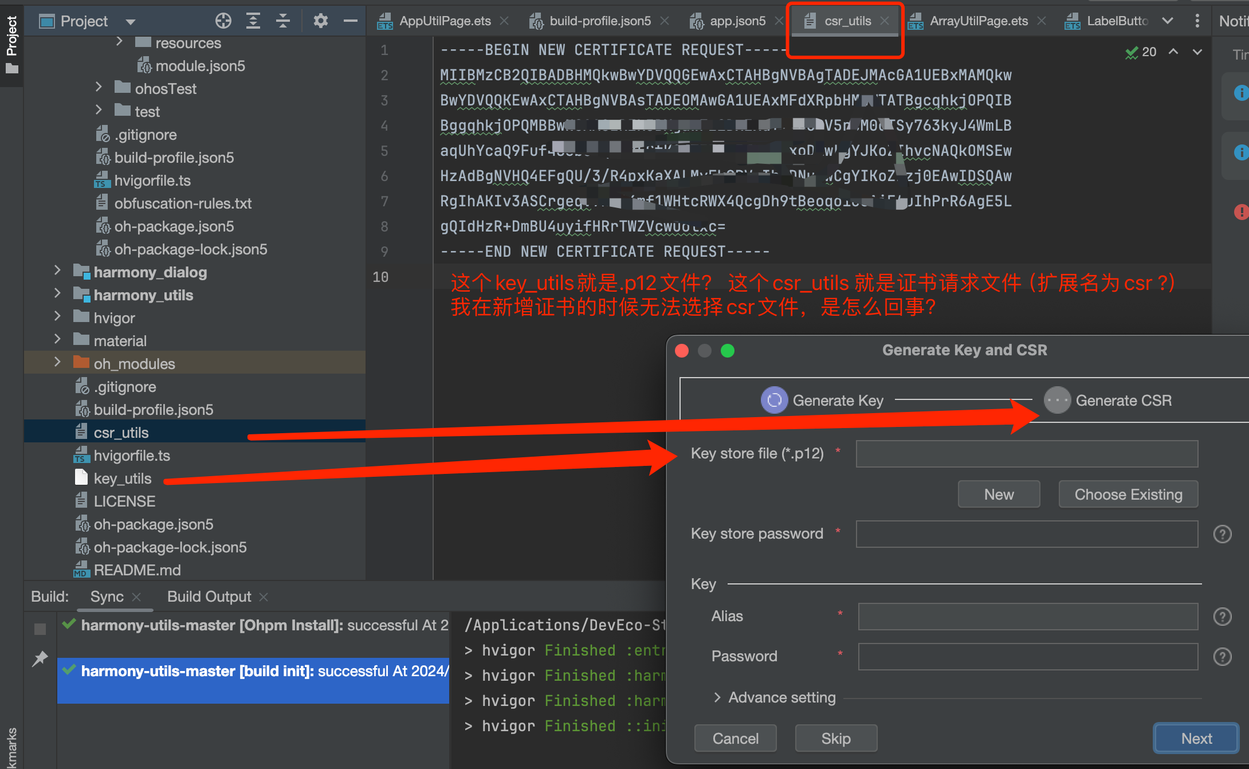The width and height of the screenshot is (1249, 769).
Task: Close the csr_utils editor tab
Action: [885, 21]
